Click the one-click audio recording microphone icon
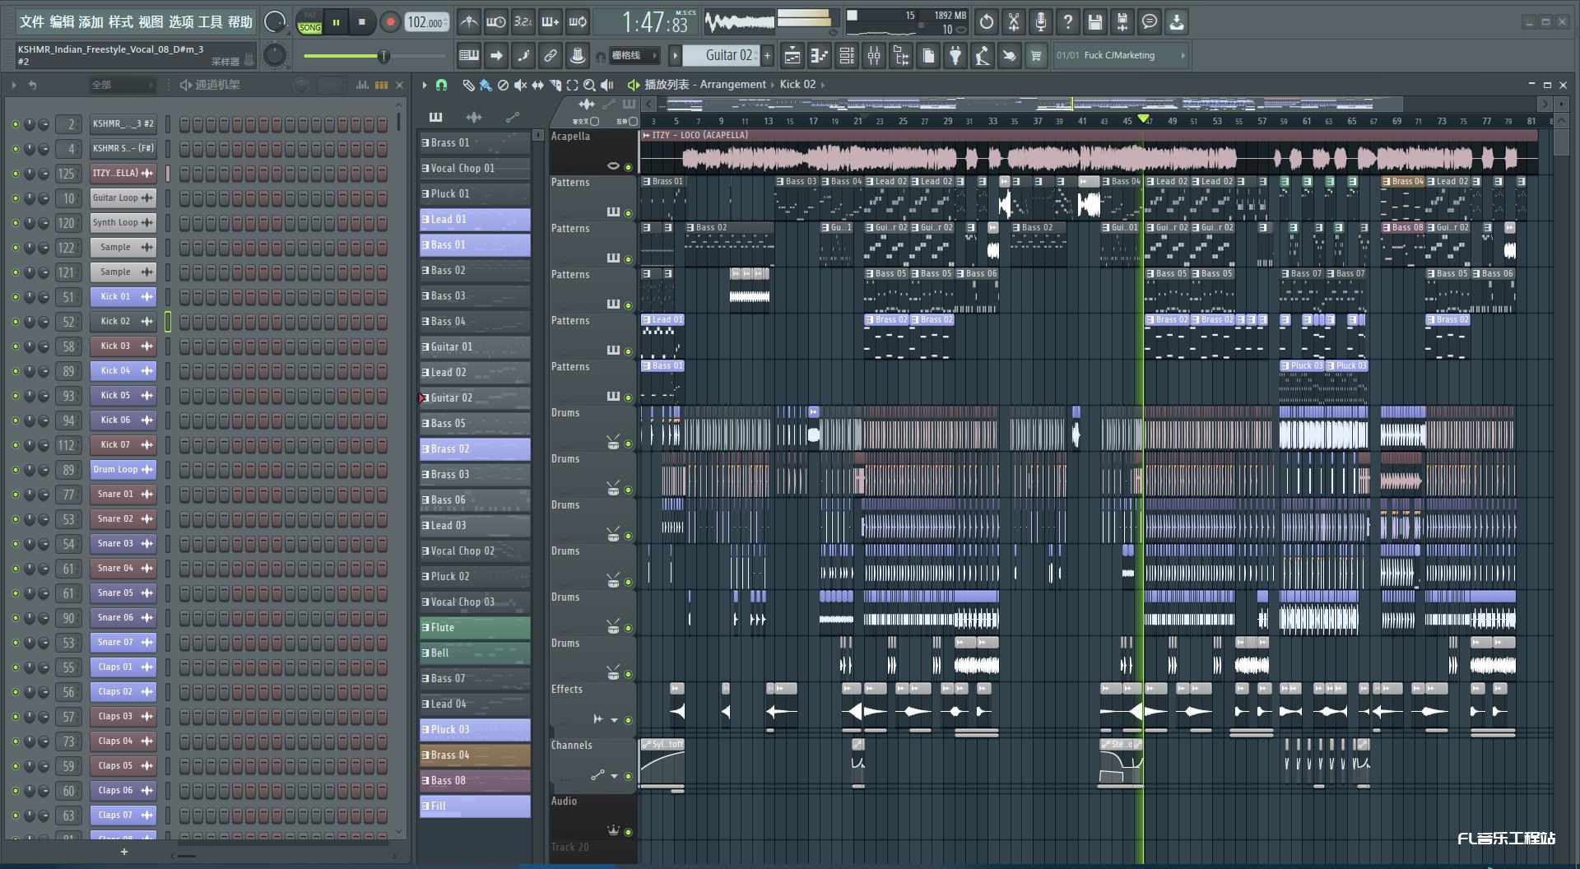 tap(1041, 22)
